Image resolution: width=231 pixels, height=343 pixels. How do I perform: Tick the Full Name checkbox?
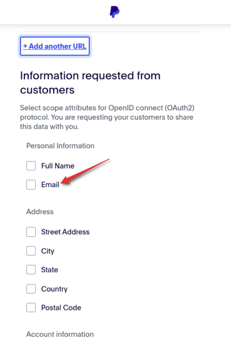[31, 166]
